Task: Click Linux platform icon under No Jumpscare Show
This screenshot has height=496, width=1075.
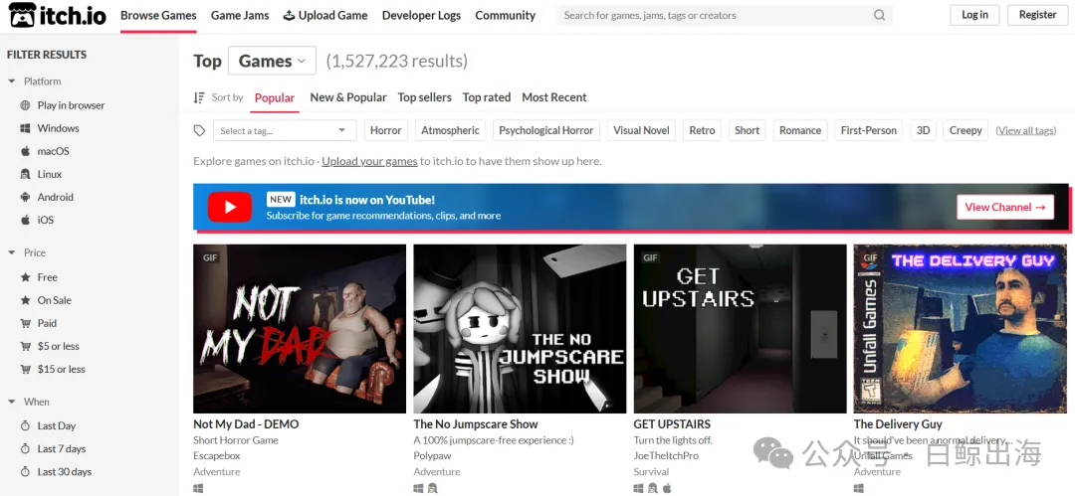Action: 432,488
